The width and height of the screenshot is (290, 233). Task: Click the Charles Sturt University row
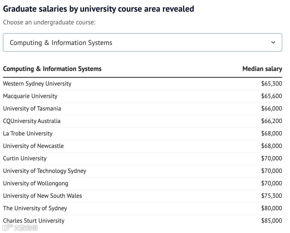(34, 221)
